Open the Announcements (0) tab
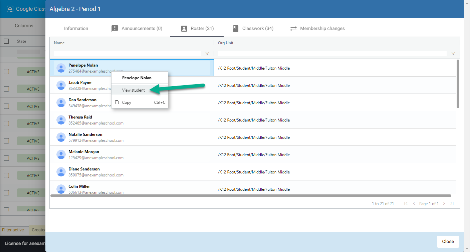Screen dimensions: 470x252 coord(137,29)
